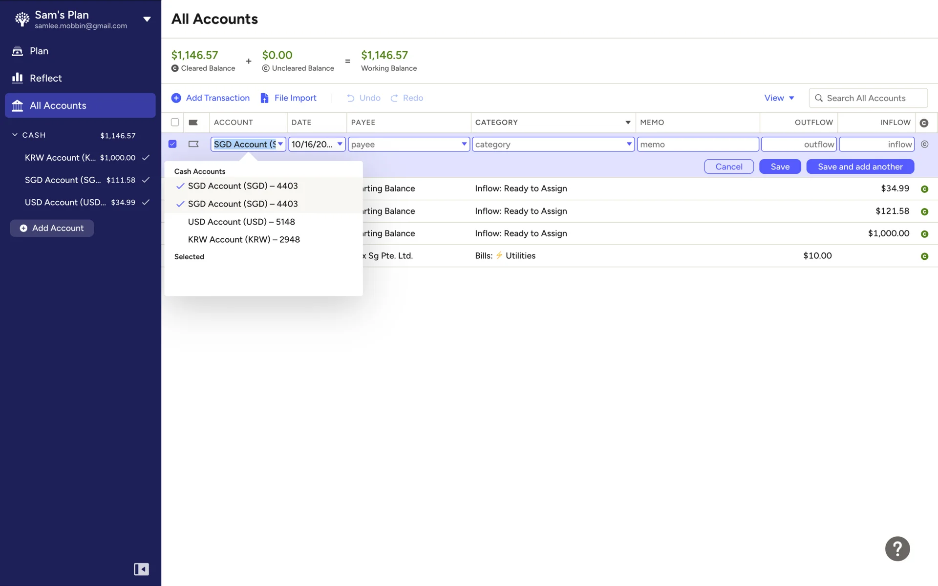Open the help question mark button
Screen dimensions: 938x586
[x=897, y=549]
